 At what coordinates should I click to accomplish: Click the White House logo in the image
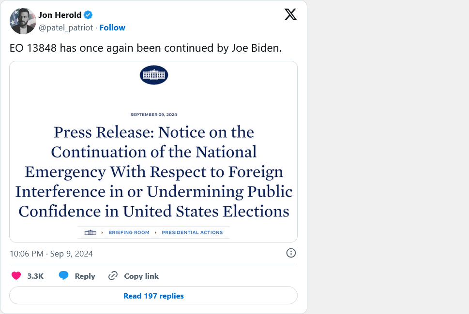coord(153,75)
